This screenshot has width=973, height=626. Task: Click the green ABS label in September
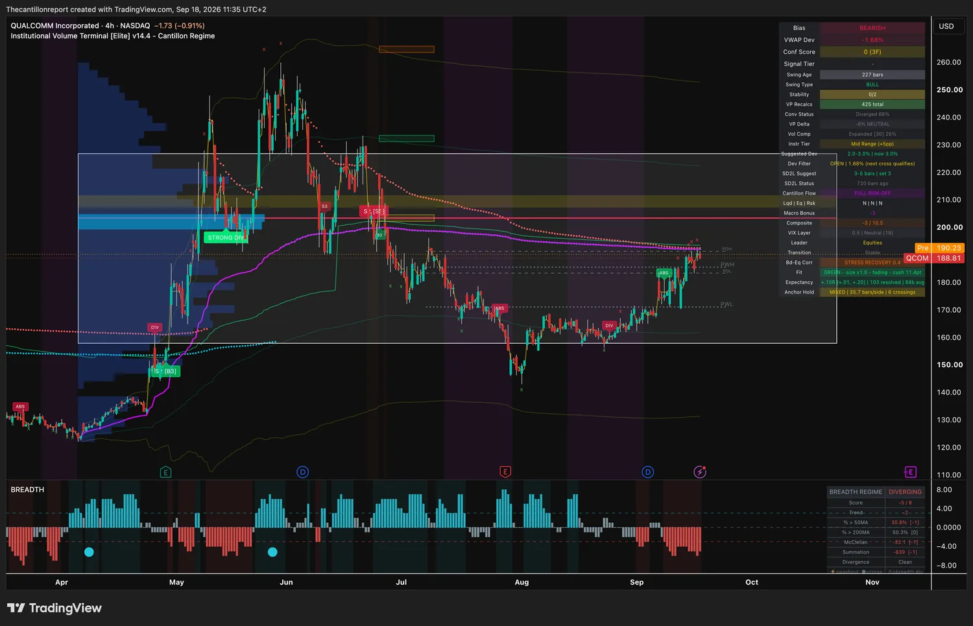pyautogui.click(x=664, y=272)
